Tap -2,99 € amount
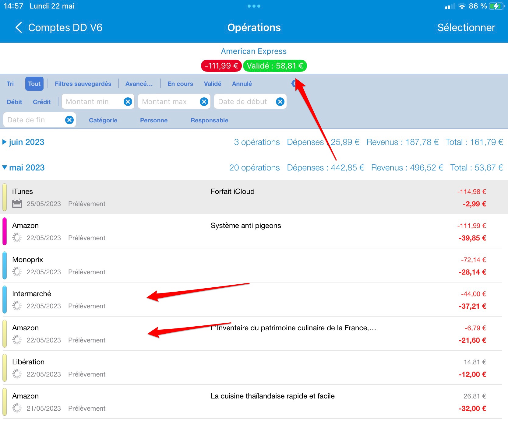The image size is (508, 421). [x=474, y=204]
